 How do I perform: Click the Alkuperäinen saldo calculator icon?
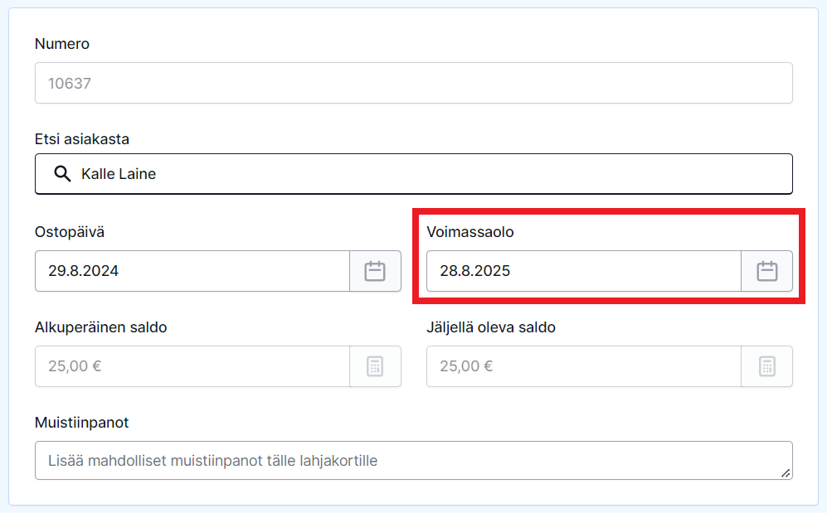pos(375,366)
